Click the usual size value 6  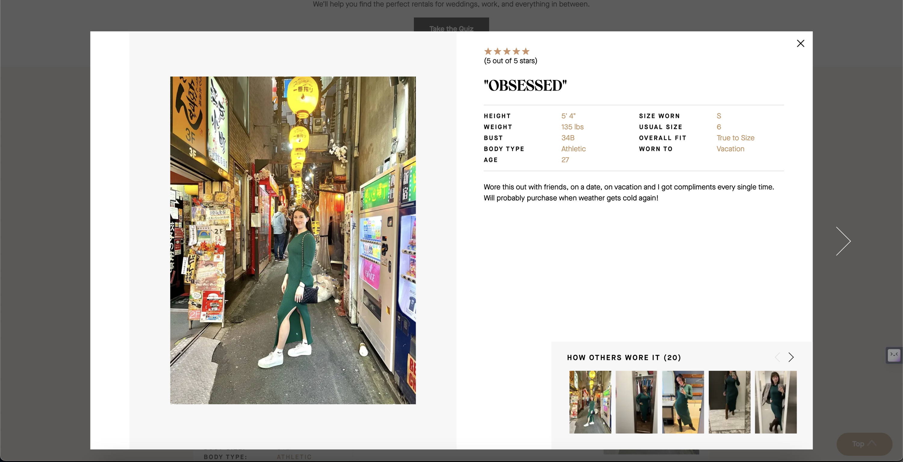tap(718, 127)
